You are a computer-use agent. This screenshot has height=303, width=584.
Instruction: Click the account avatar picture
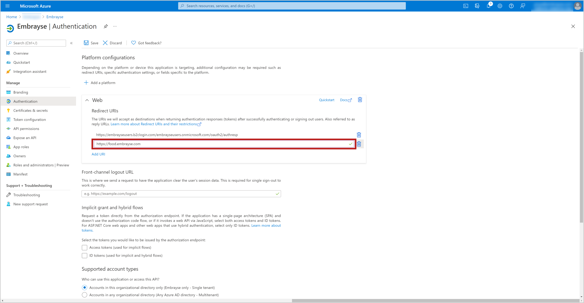pyautogui.click(x=577, y=6)
